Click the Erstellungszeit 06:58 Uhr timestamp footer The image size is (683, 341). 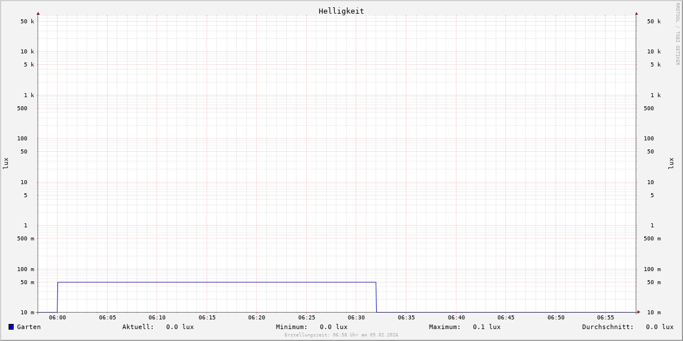tap(341, 335)
